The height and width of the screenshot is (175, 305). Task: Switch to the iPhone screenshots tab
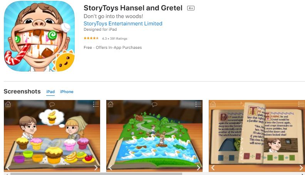(x=67, y=92)
